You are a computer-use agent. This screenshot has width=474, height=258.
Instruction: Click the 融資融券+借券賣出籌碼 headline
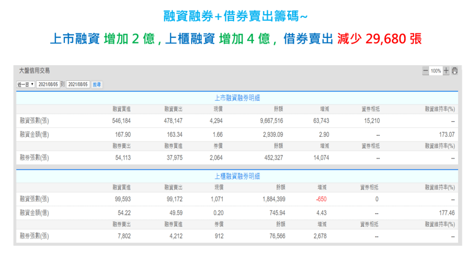(x=236, y=17)
